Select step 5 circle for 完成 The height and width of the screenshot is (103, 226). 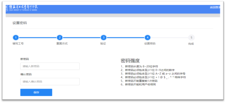pyautogui.click(x=192, y=38)
